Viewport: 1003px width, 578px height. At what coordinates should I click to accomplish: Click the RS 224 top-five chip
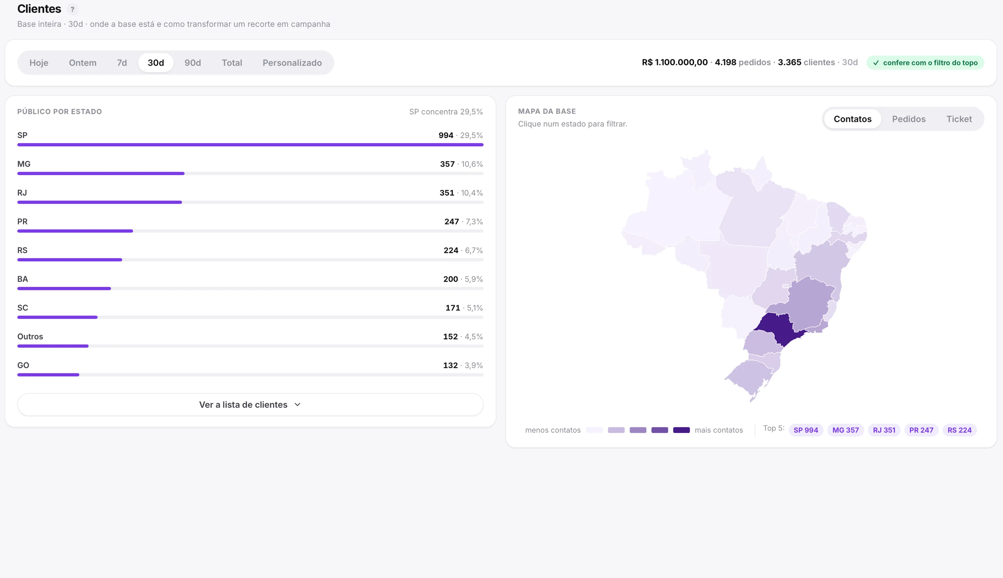tap(959, 430)
